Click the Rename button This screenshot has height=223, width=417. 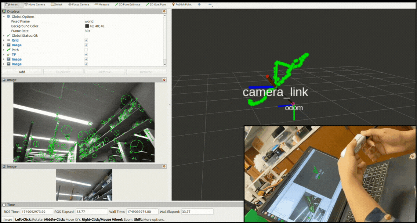(146, 72)
